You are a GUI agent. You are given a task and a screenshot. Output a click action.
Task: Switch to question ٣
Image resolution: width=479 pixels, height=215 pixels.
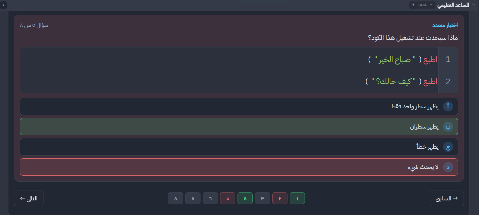pyautogui.click(x=262, y=198)
